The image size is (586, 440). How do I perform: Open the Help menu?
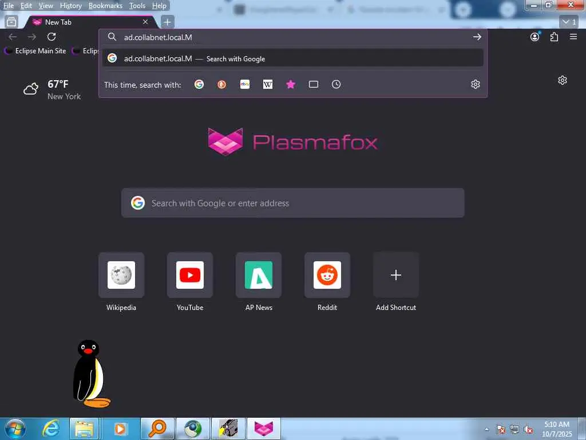tap(159, 6)
